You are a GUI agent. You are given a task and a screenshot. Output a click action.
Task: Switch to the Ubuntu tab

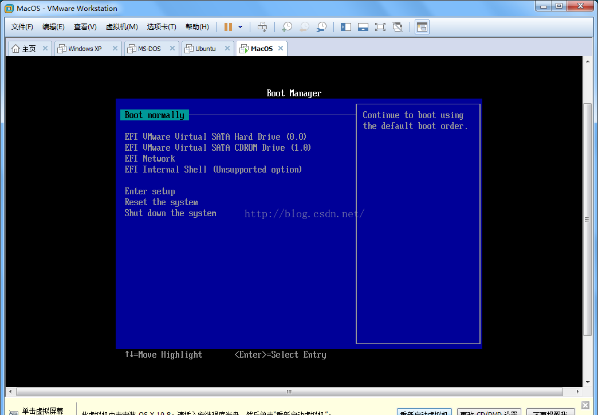(x=205, y=49)
